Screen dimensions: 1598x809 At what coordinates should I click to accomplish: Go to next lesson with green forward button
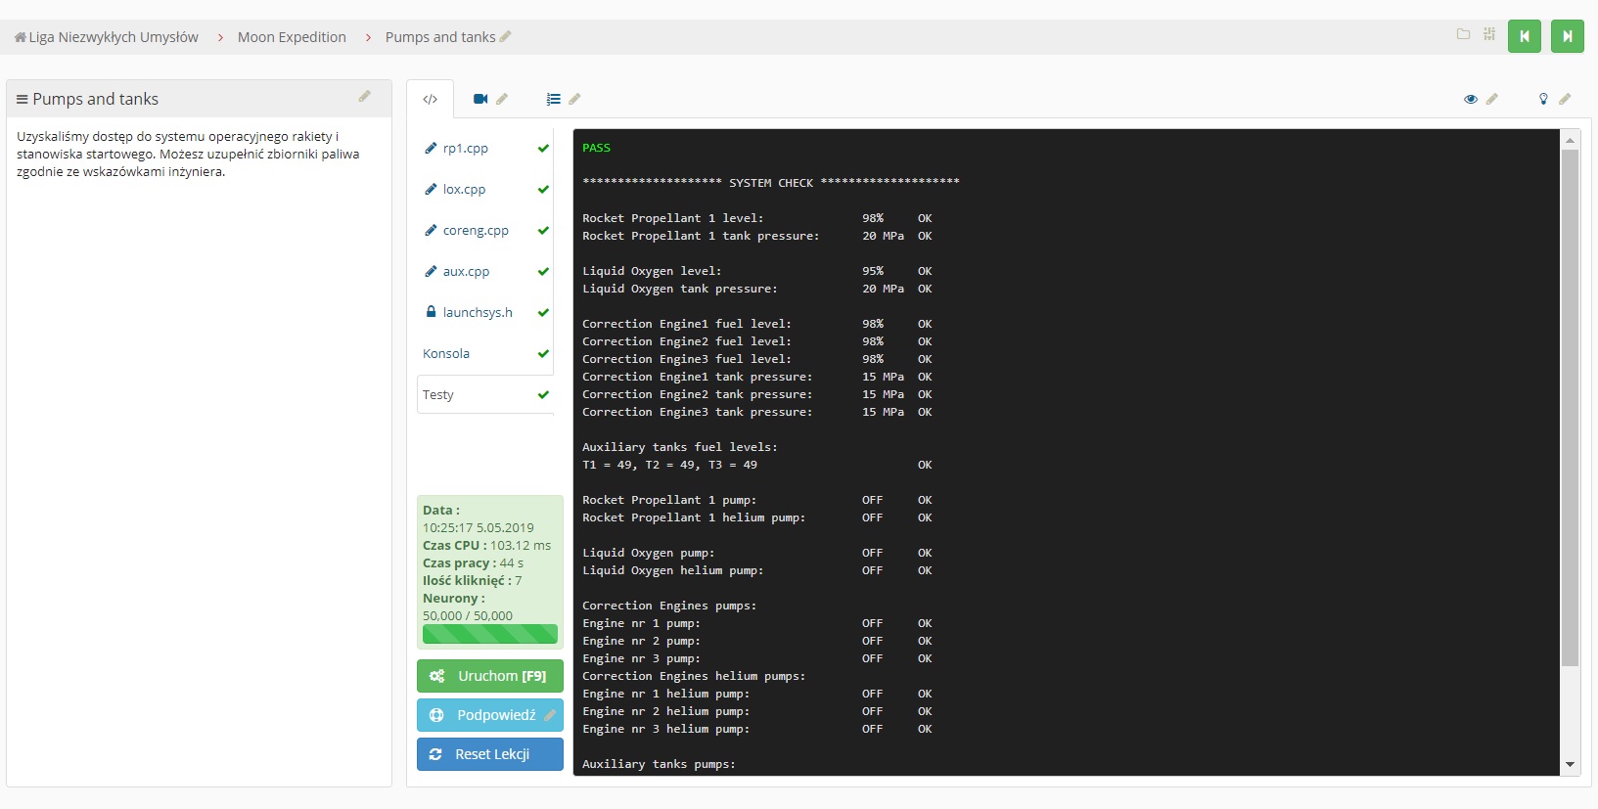pos(1567,36)
